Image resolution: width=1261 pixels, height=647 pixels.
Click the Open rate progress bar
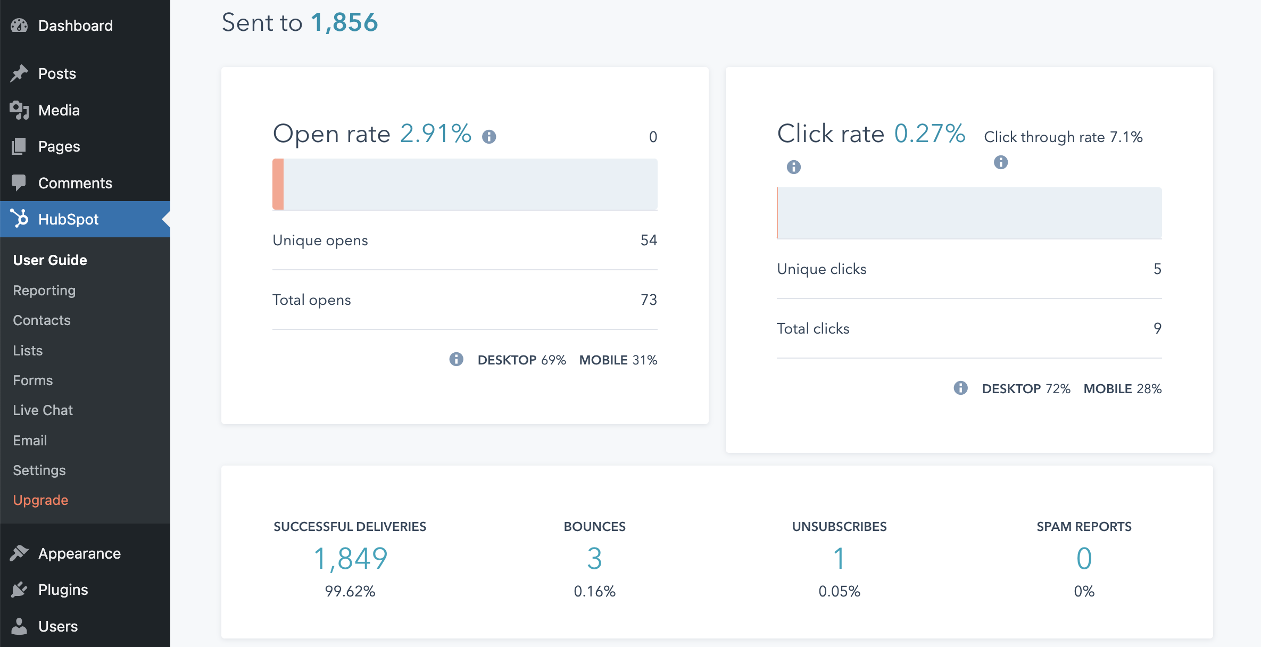tap(464, 184)
